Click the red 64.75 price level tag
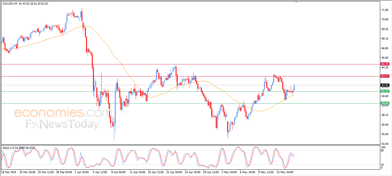 point(385,64)
